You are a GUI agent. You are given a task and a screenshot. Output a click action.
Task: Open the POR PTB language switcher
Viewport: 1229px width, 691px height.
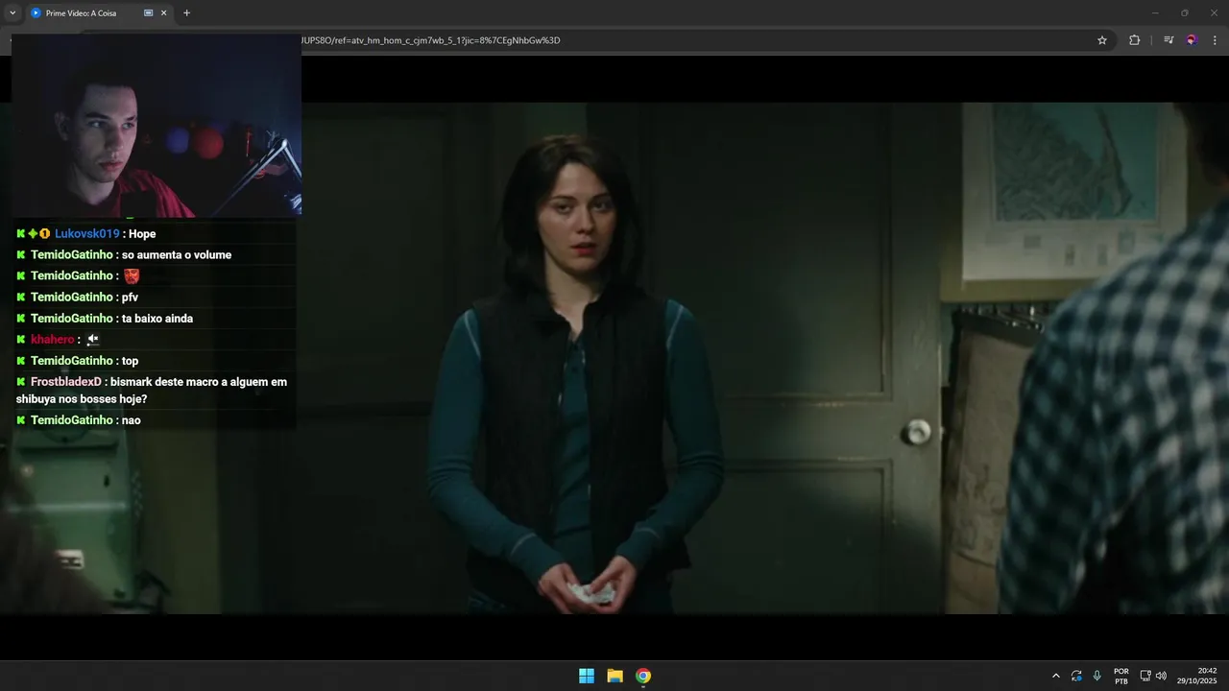(1121, 676)
